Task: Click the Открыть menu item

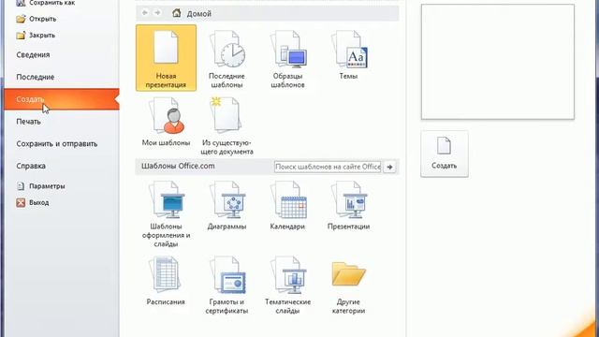Action: 37,19
